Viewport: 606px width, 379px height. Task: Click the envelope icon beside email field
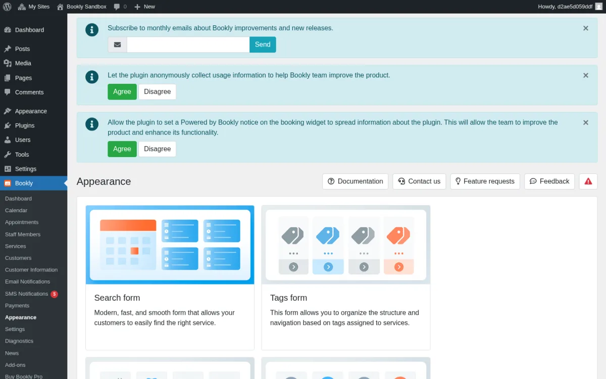(117, 44)
